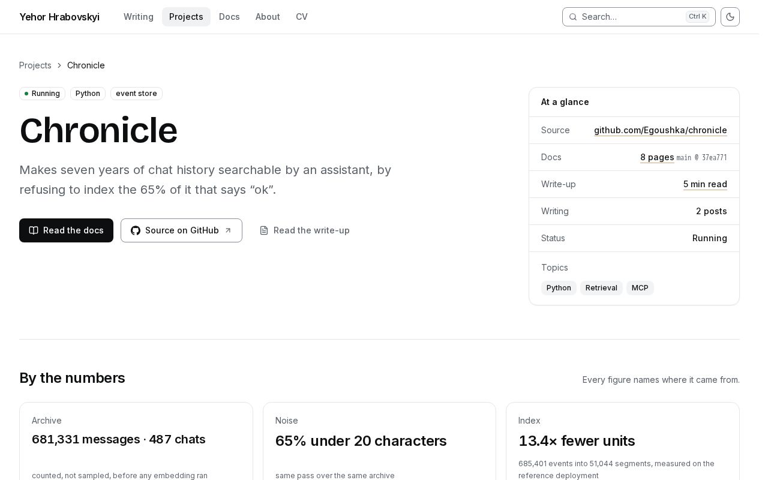The height and width of the screenshot is (480, 768).
Task: Open the About page from the nav
Action: point(268,17)
